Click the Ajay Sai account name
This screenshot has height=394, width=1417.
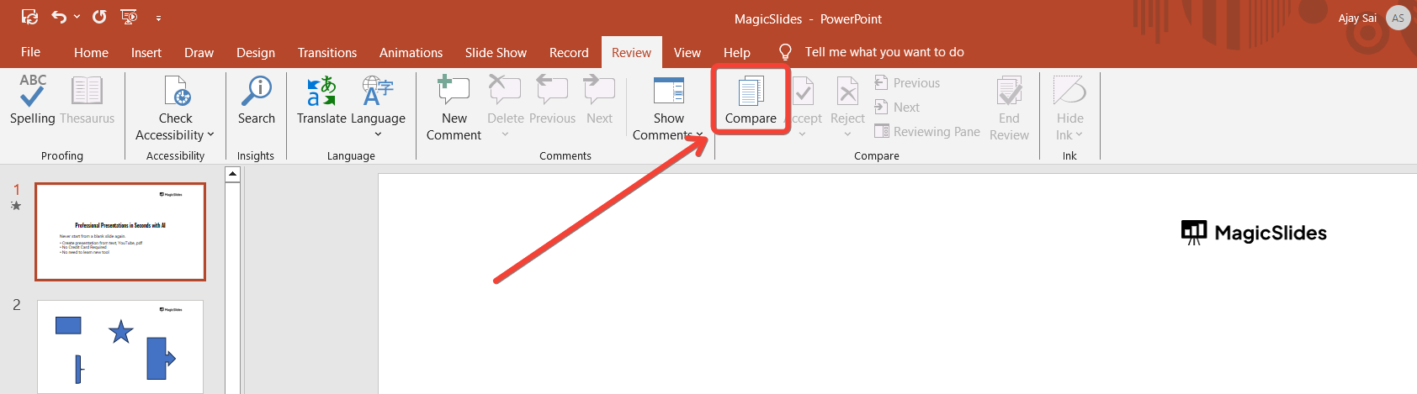pyautogui.click(x=1357, y=18)
